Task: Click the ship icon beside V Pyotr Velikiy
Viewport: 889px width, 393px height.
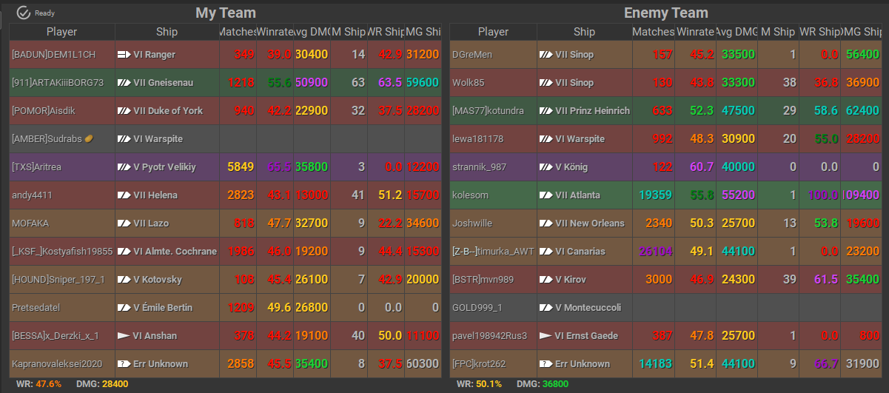Action: coord(124,167)
